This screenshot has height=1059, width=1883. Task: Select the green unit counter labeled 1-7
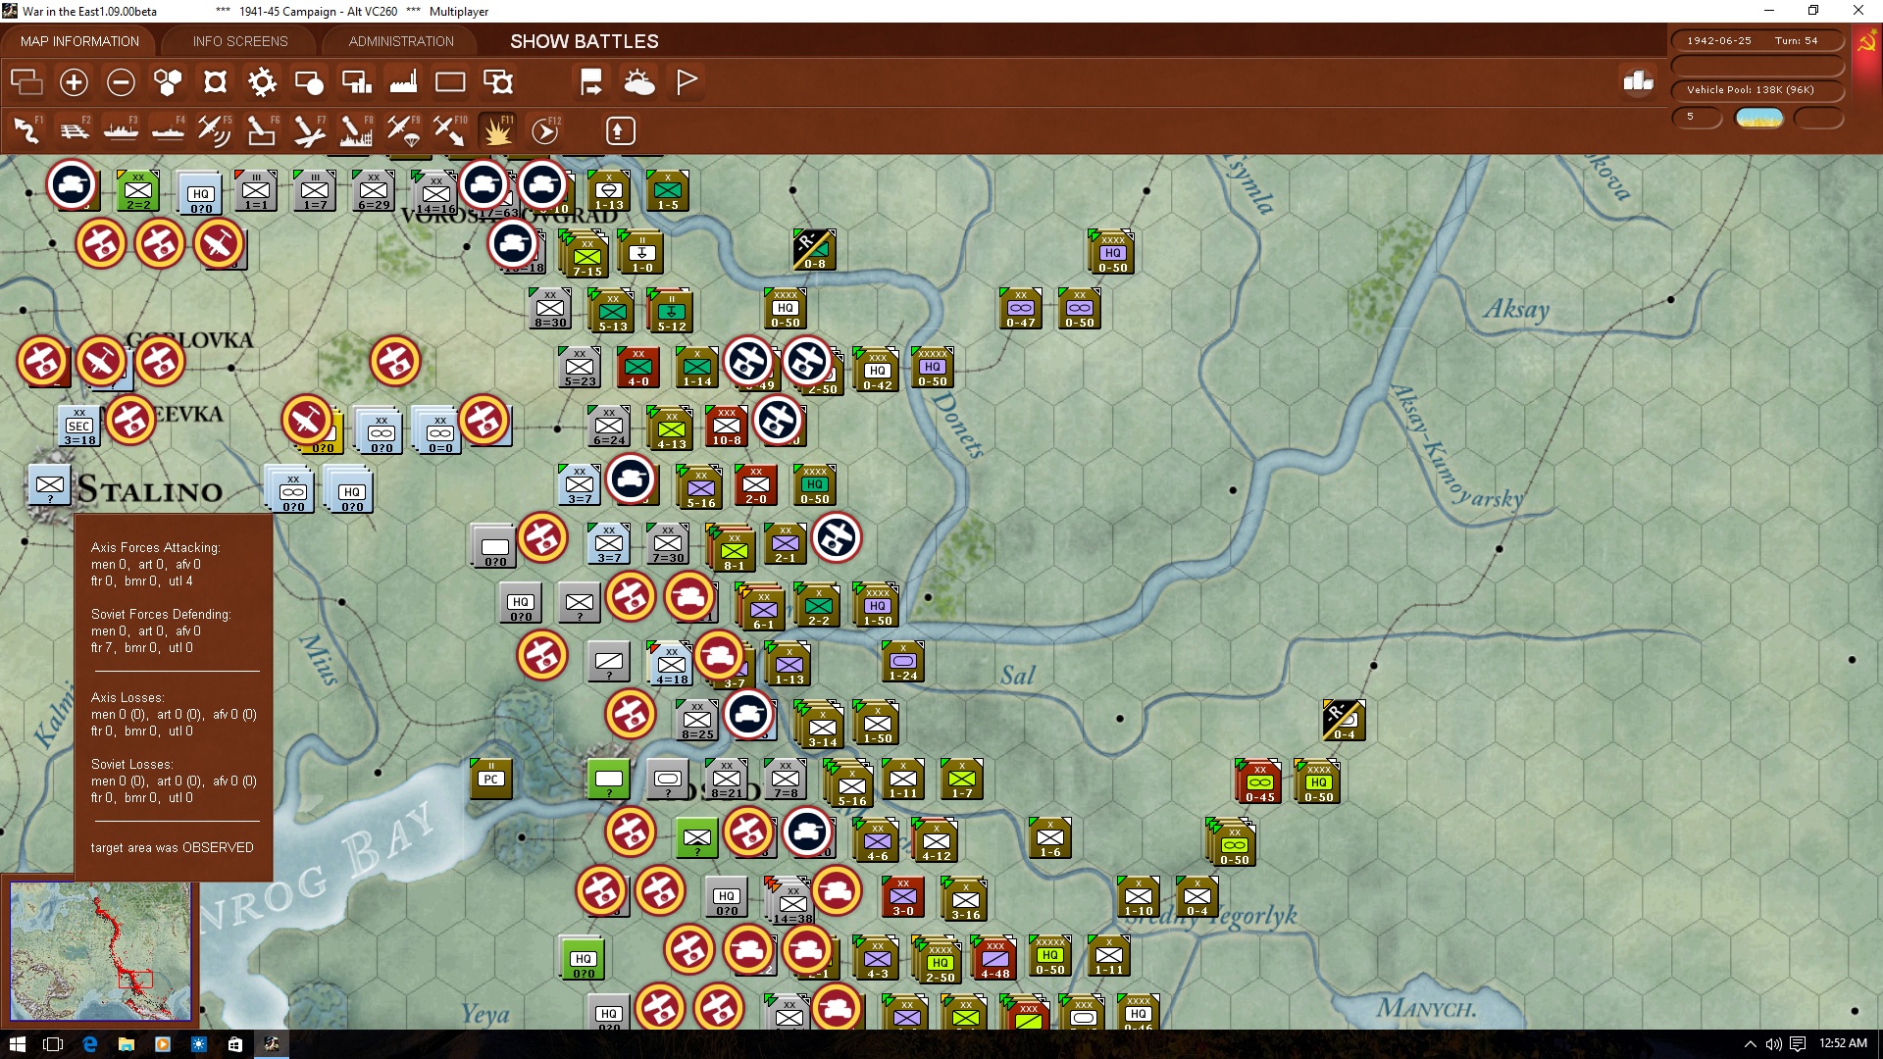(962, 780)
